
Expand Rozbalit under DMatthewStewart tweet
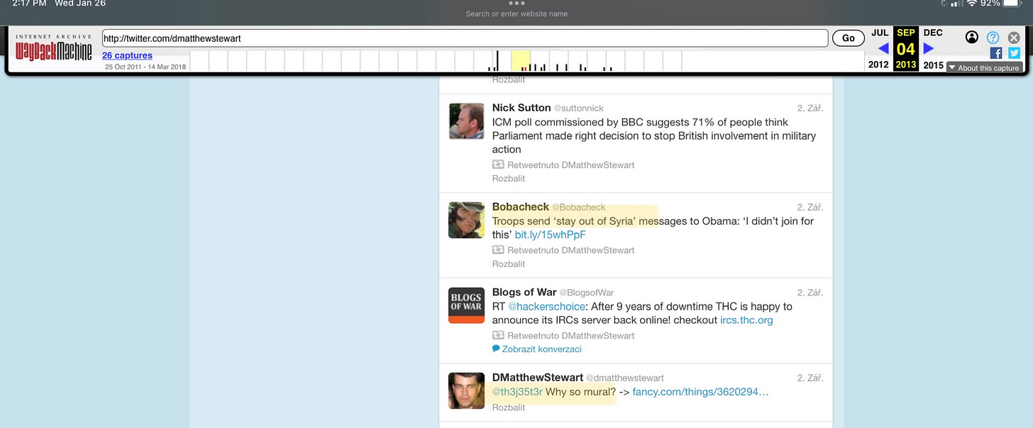[x=509, y=407]
